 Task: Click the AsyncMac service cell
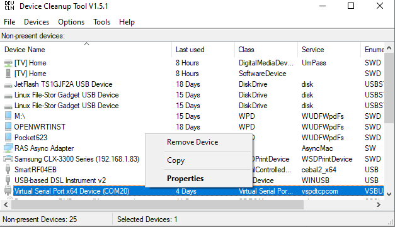317,148
